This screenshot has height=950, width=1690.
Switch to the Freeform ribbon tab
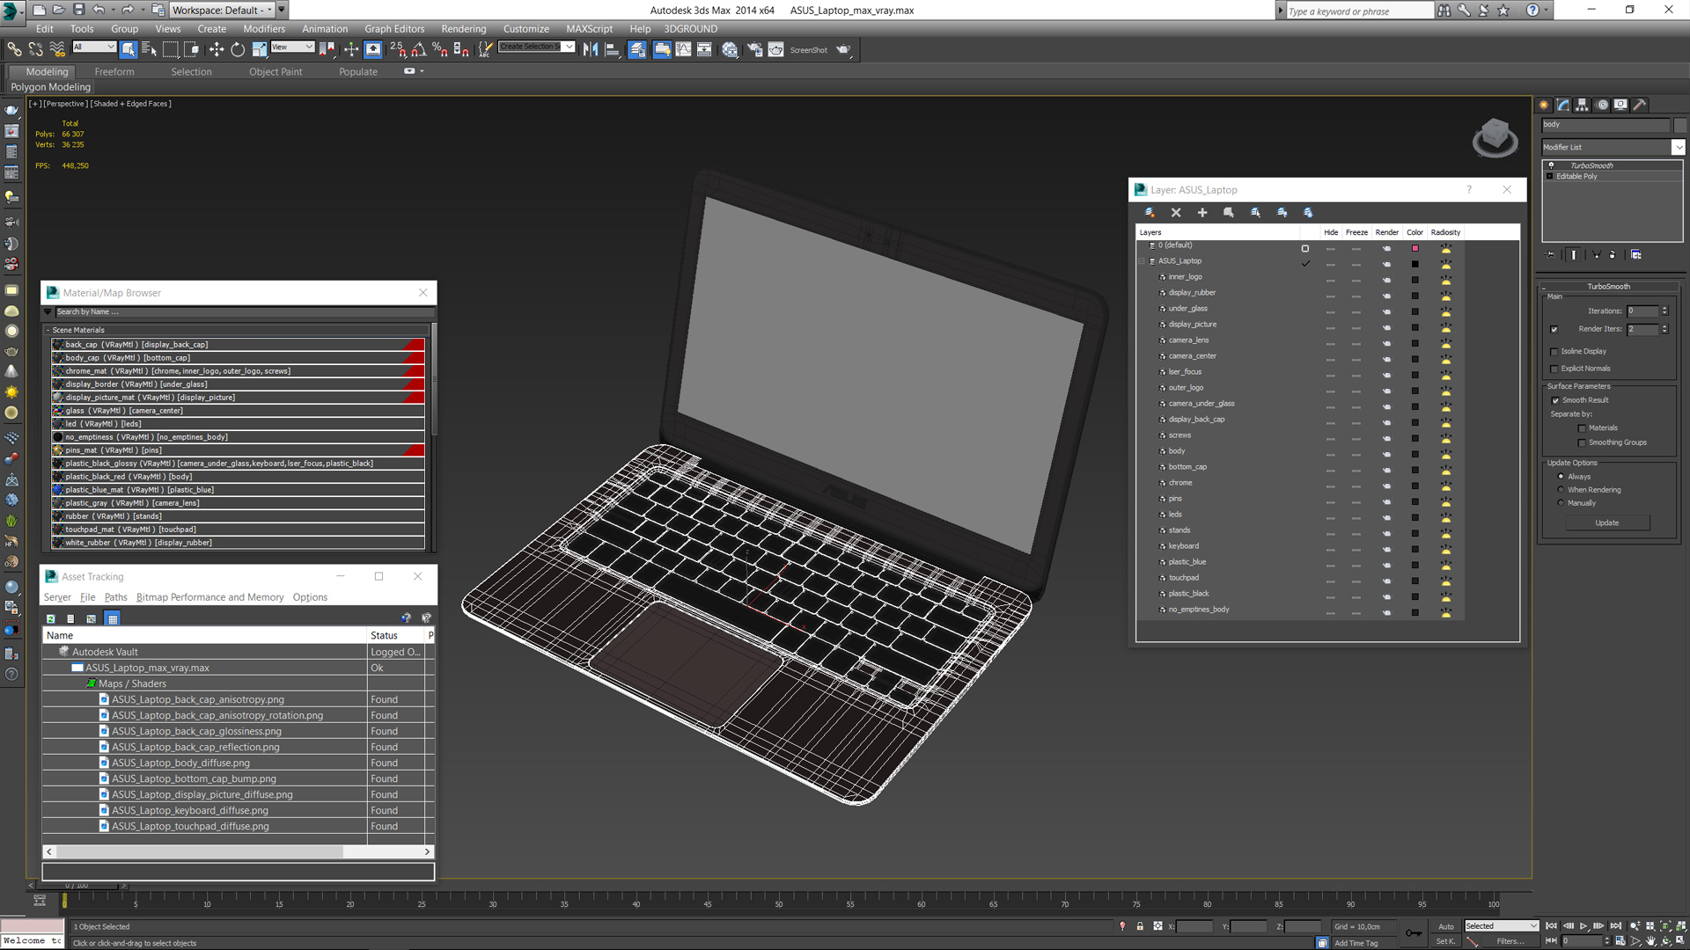(x=114, y=72)
